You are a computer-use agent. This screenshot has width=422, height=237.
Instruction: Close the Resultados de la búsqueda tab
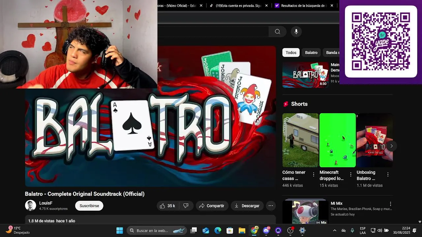pyautogui.click(x=332, y=6)
